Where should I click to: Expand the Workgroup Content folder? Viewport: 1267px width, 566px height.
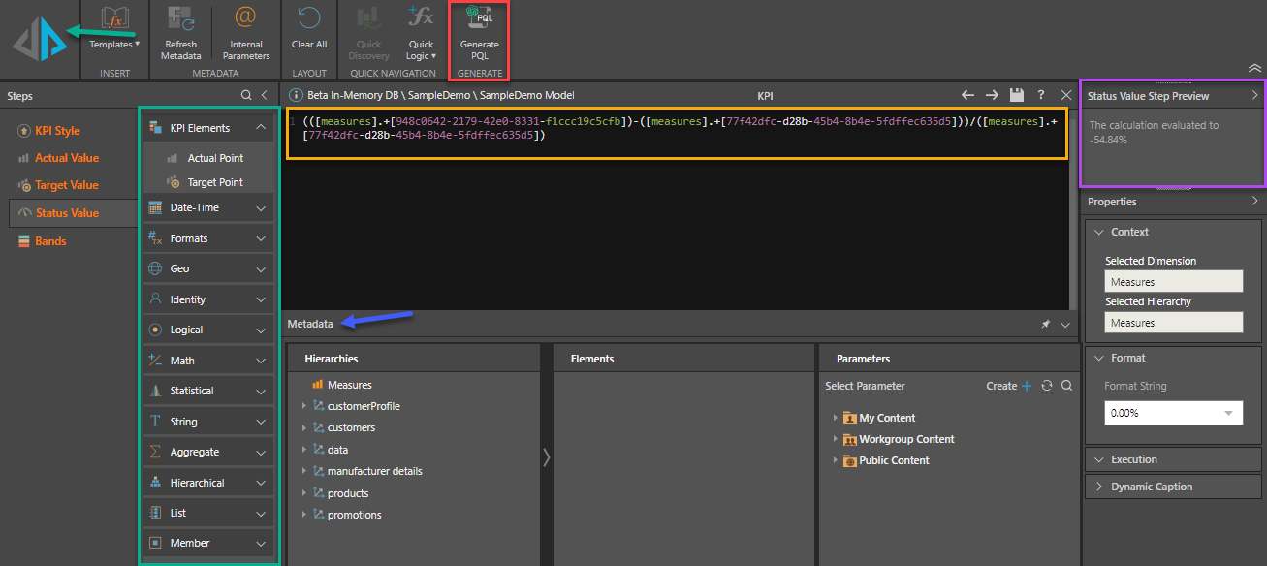click(x=835, y=439)
